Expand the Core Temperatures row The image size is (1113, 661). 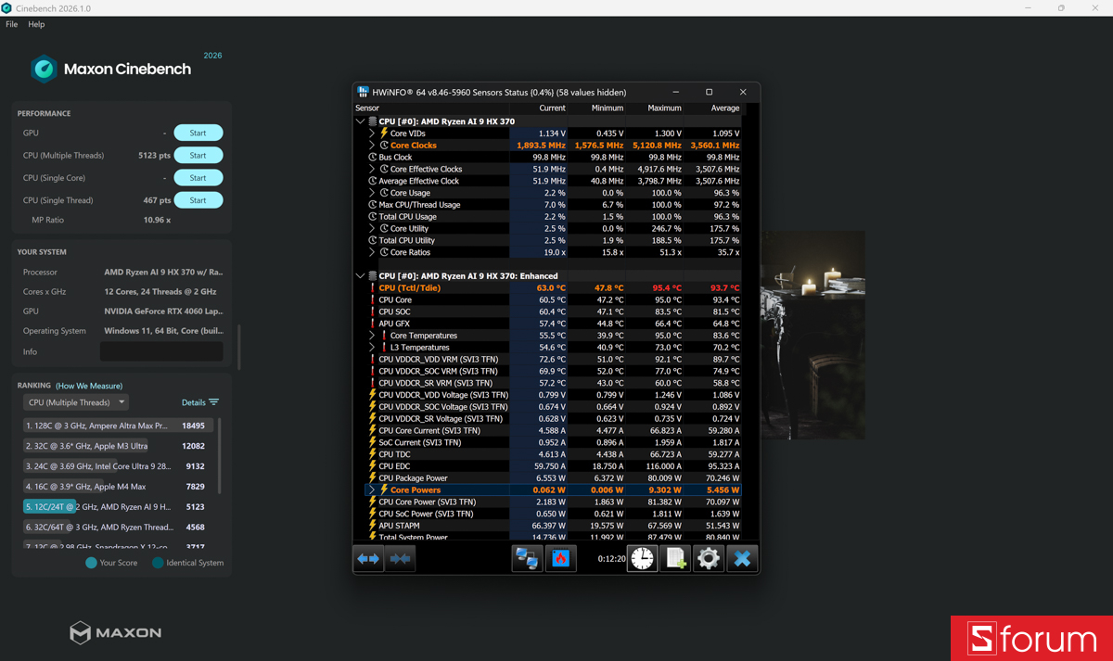click(373, 336)
